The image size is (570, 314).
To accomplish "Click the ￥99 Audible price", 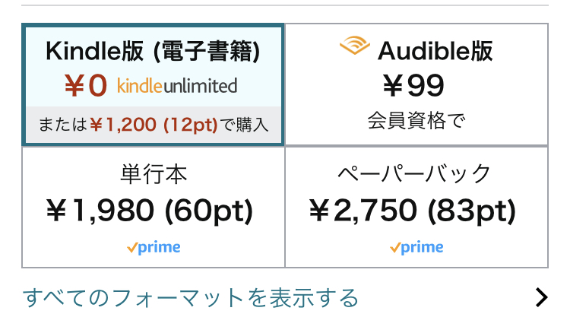I will [x=413, y=86].
